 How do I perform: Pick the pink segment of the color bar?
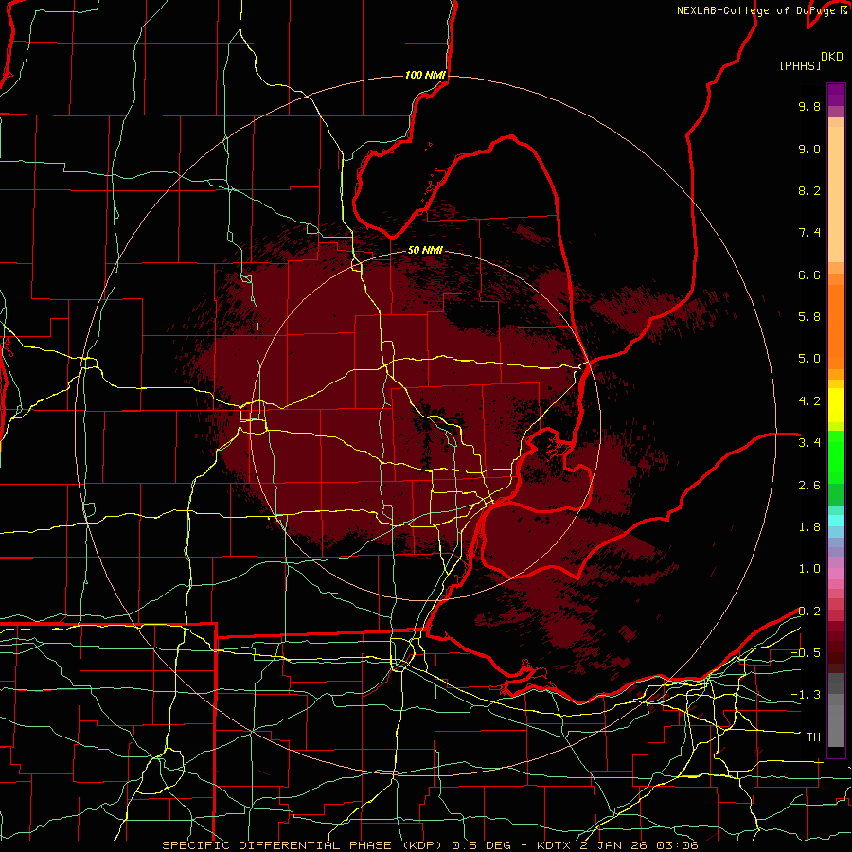click(x=836, y=574)
